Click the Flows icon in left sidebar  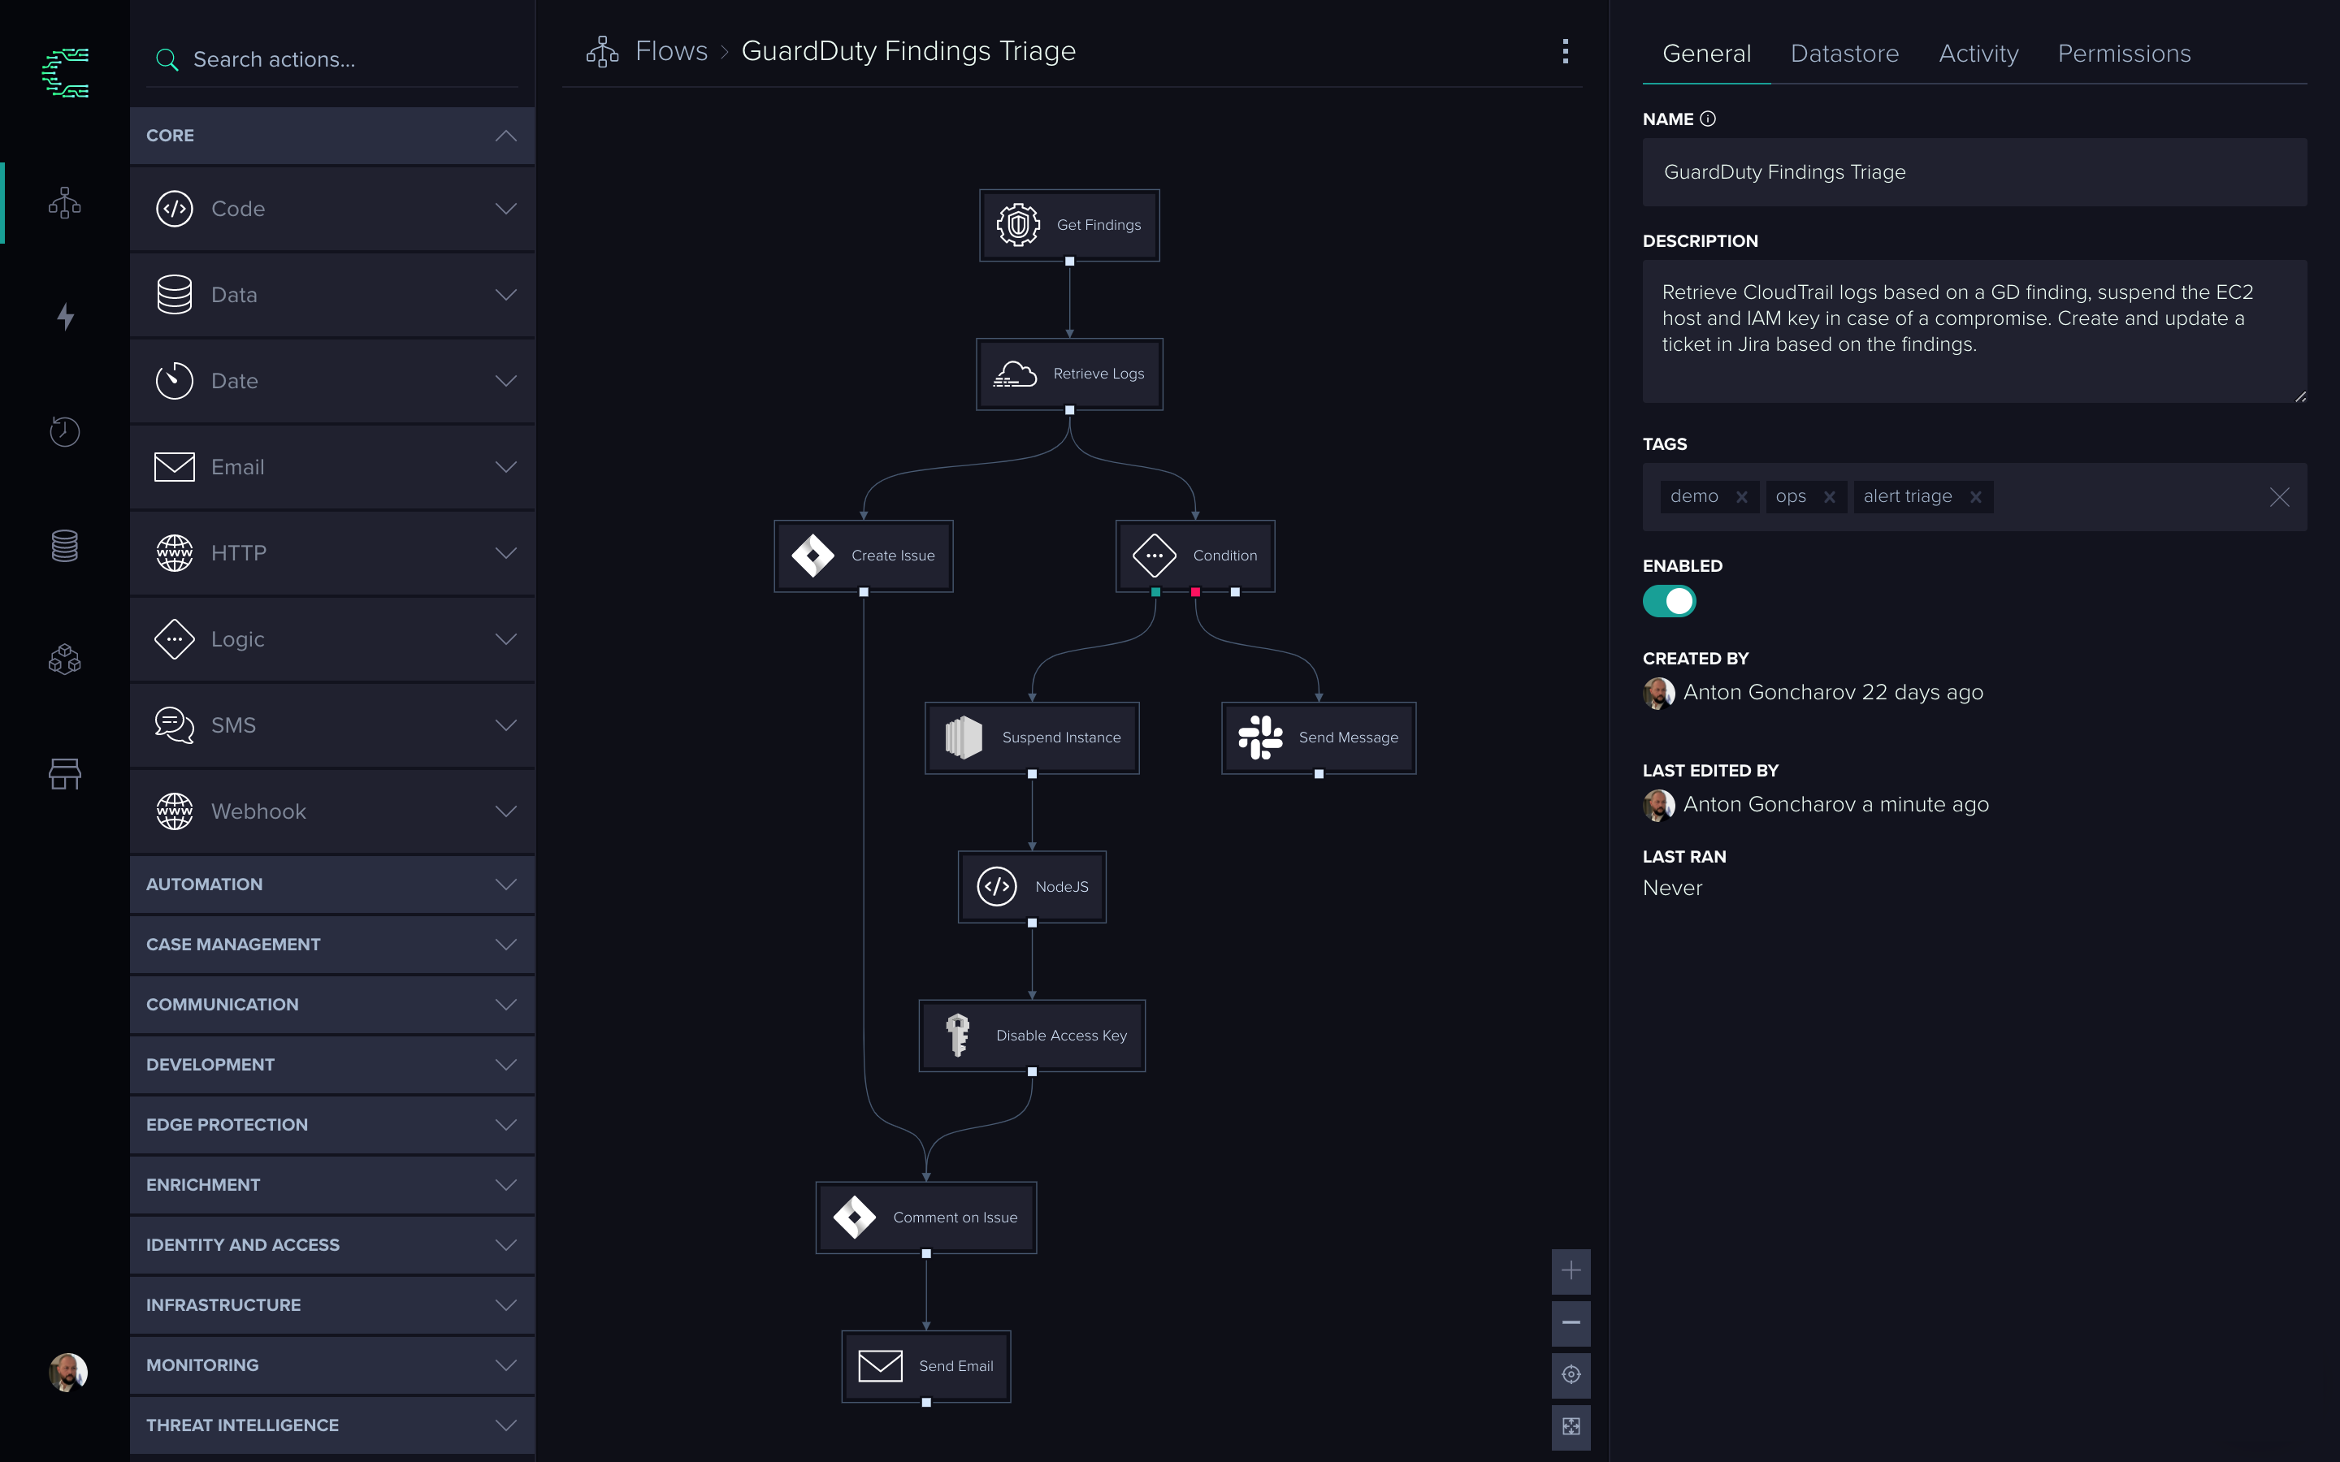65,203
